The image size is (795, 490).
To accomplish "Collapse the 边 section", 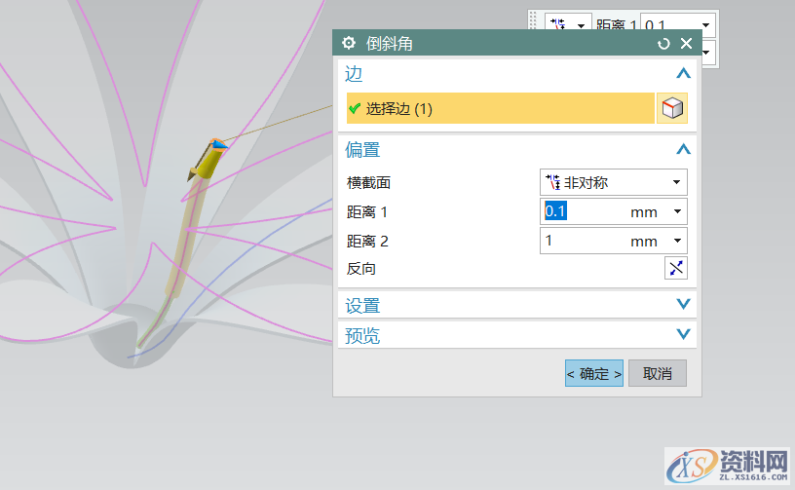I will [683, 73].
